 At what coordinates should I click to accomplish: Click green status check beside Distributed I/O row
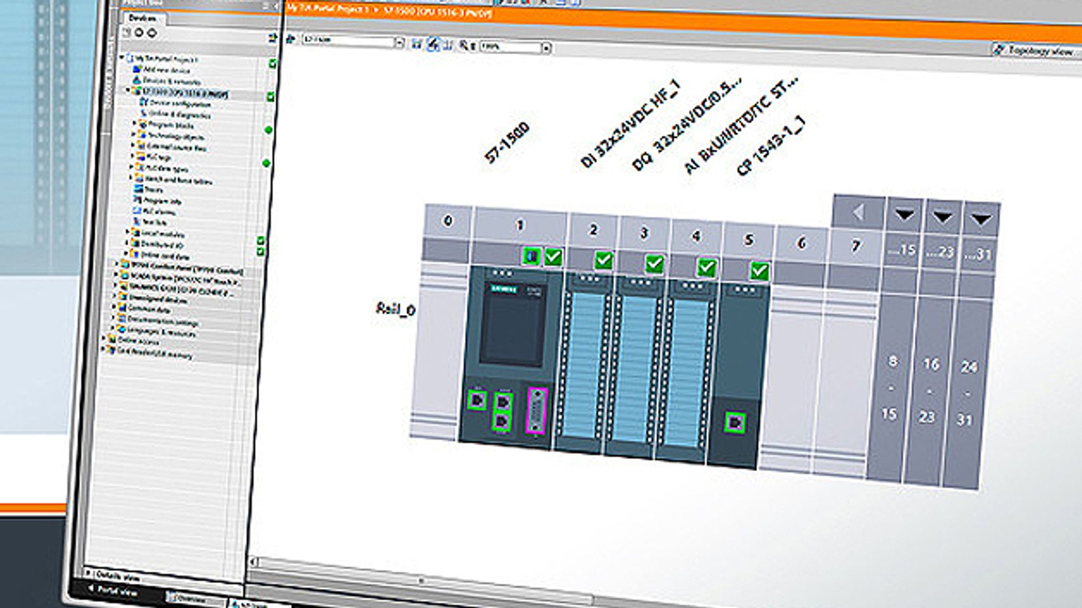click(260, 252)
